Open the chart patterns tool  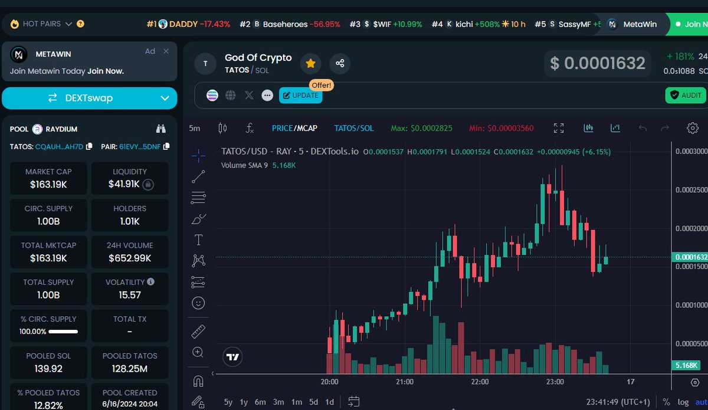pyautogui.click(x=199, y=260)
